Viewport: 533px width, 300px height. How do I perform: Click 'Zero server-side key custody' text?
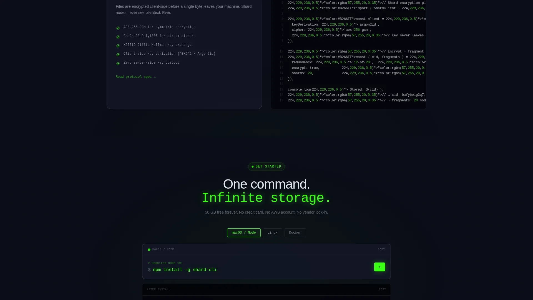(151, 63)
